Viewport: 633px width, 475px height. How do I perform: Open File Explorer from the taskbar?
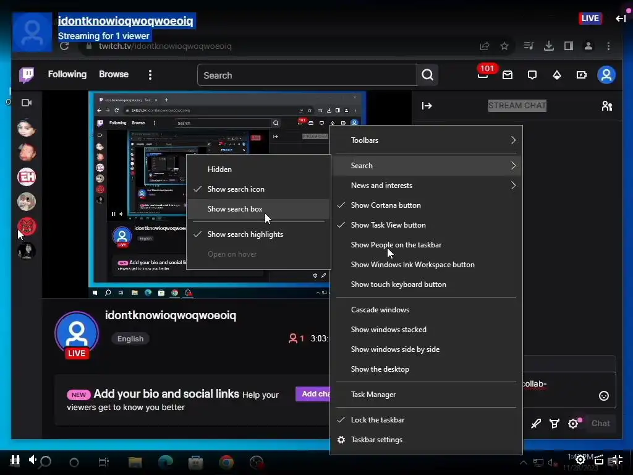[135, 461]
